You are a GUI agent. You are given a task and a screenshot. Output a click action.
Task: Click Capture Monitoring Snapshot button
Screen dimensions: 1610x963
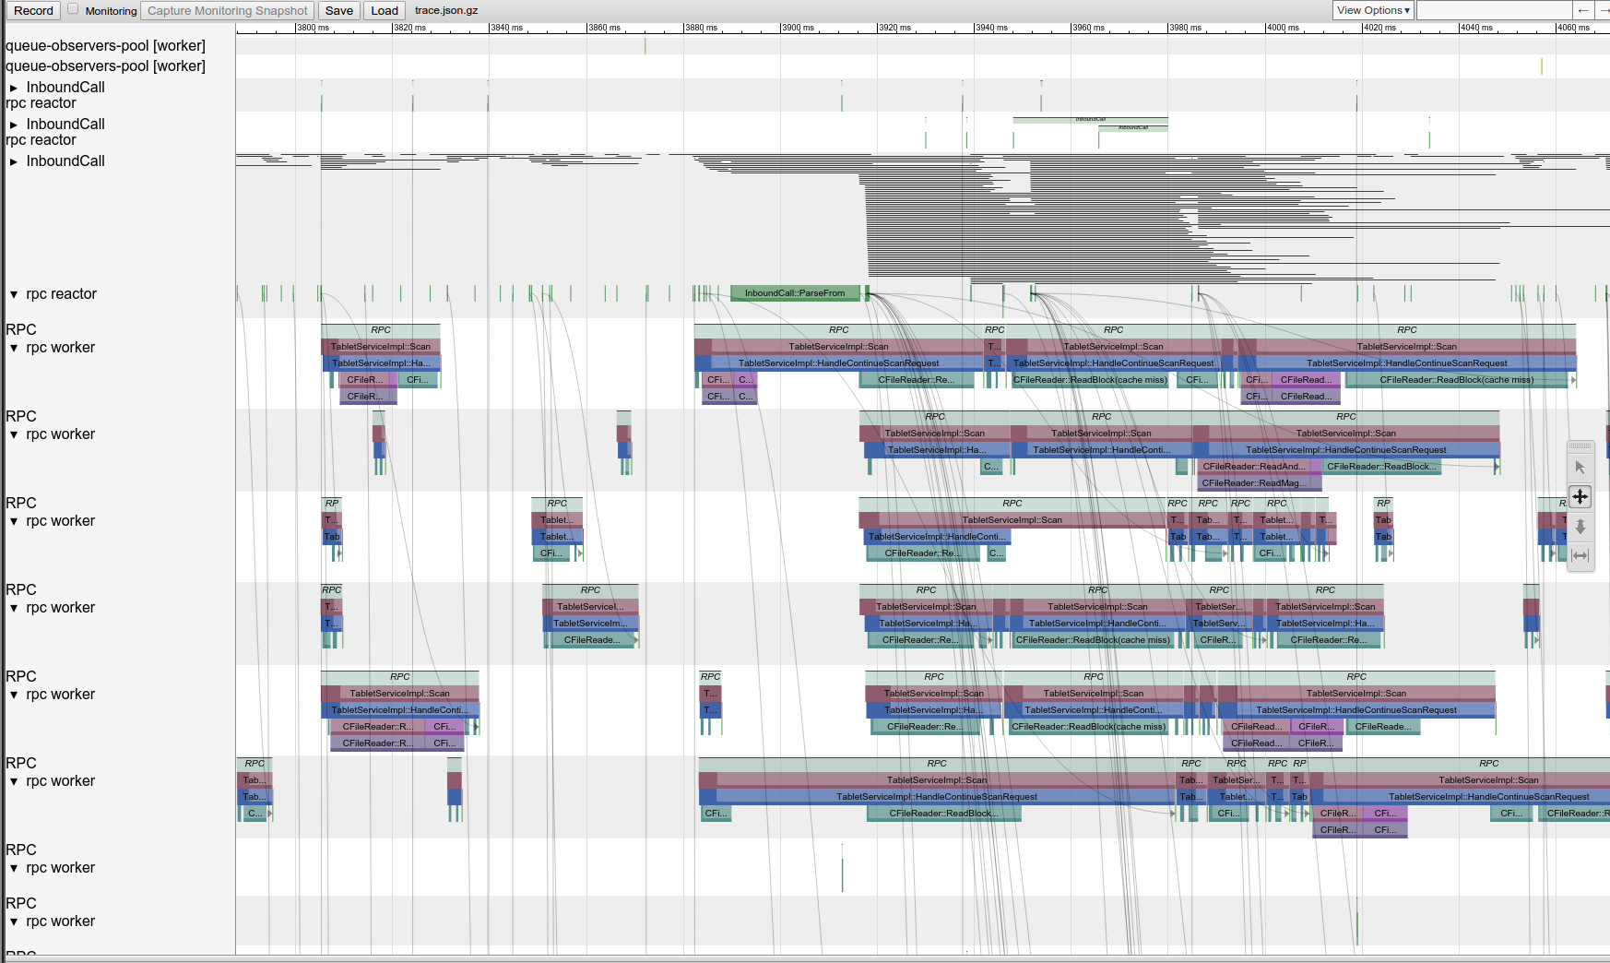[x=227, y=10]
